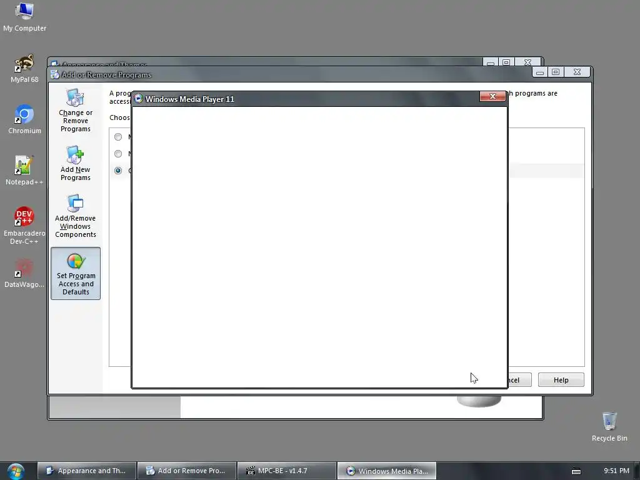Click the Windows Media Player taskbar button
640x480 pixels.
[387, 471]
